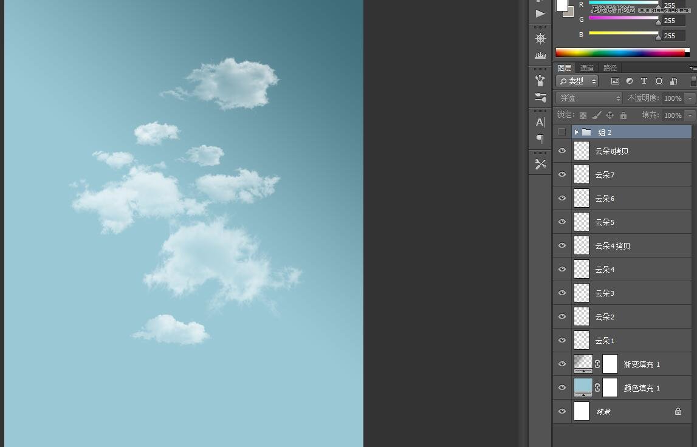Select the 颜色填充 1 layer name
697x447 pixels.
tap(642, 388)
